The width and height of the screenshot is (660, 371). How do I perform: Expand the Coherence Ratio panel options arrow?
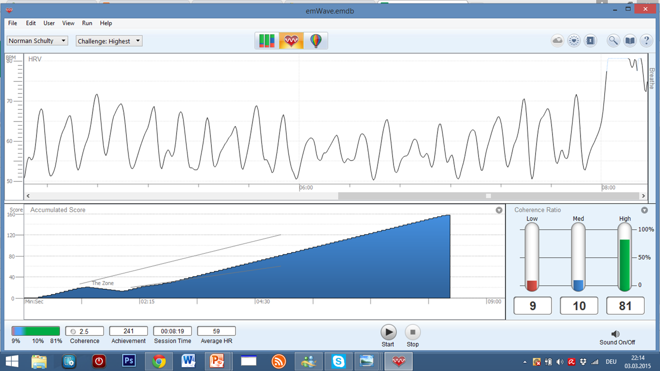point(644,210)
